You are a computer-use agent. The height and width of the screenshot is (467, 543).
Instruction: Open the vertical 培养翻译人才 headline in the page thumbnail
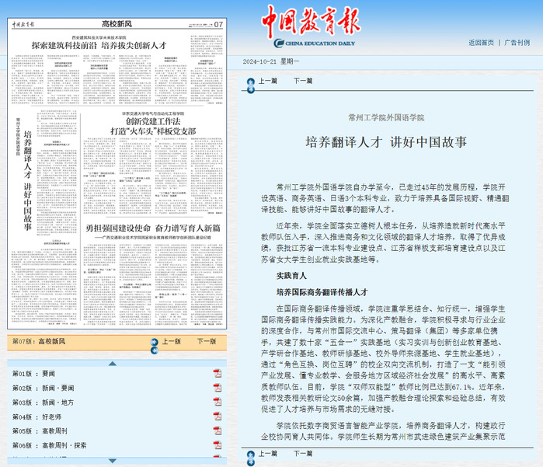28,180
